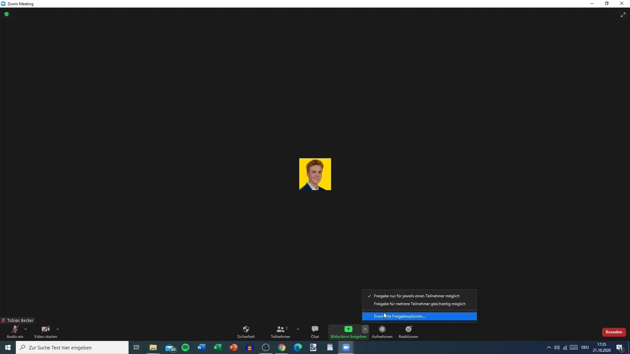Open Word from the taskbar
Viewport: 630px width, 354px height.
[x=201, y=347]
